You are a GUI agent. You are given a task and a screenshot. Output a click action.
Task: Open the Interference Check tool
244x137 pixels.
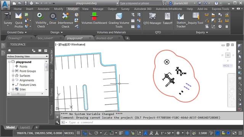(x=65, y=20)
